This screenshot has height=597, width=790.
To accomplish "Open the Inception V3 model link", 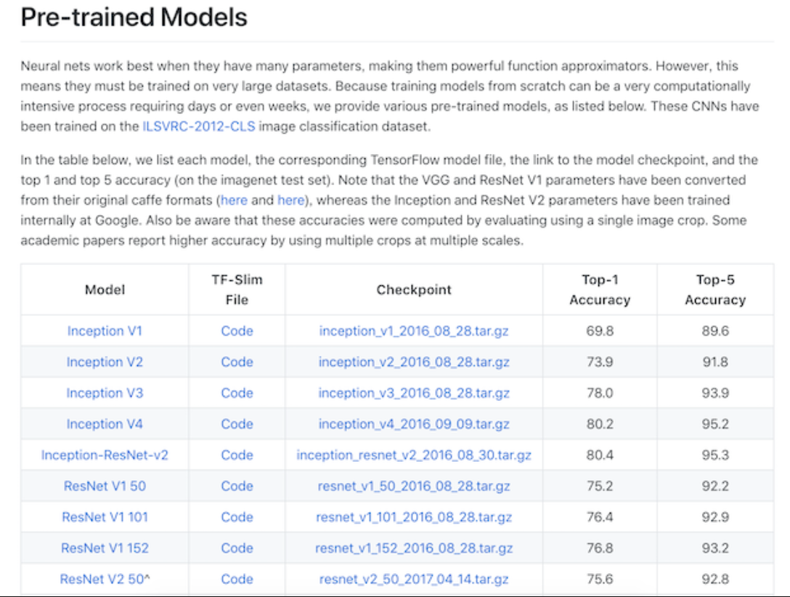I will point(105,393).
